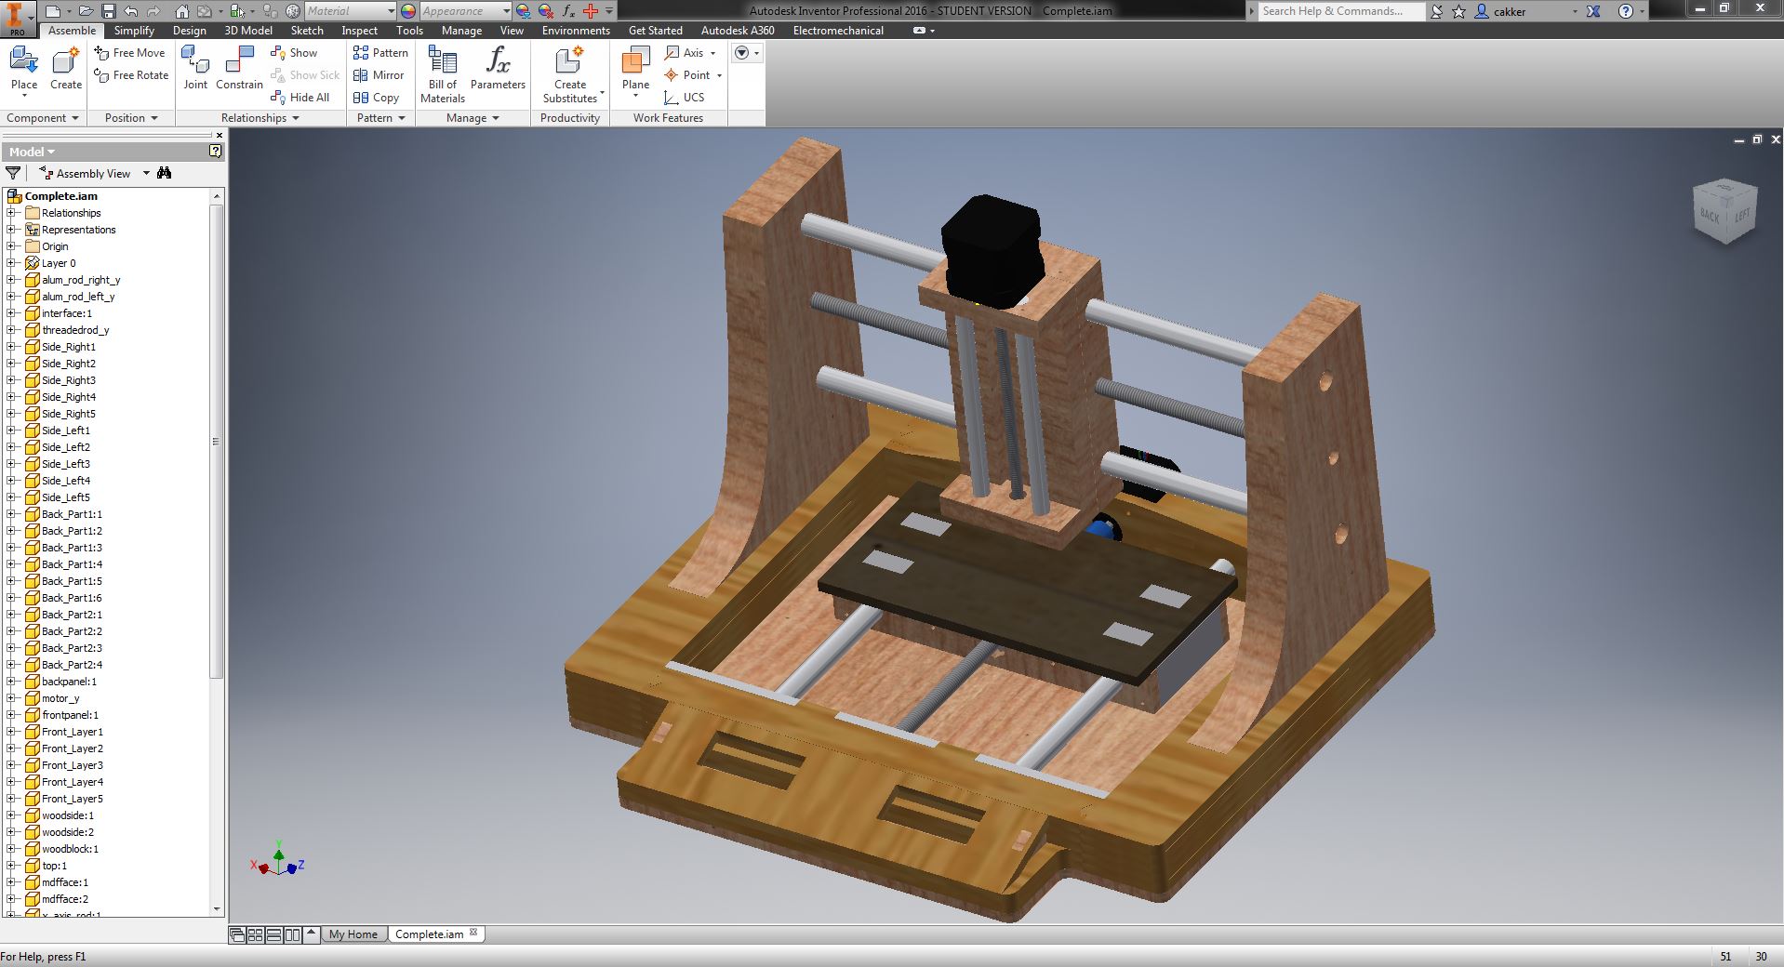Activate the Free Move tool

point(129,53)
